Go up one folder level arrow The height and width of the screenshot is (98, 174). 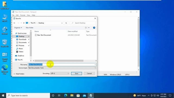tap(24, 23)
